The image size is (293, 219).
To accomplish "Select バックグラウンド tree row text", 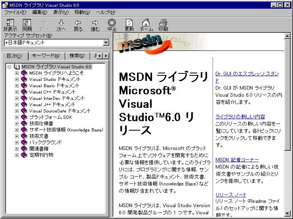I will click(46, 142).
